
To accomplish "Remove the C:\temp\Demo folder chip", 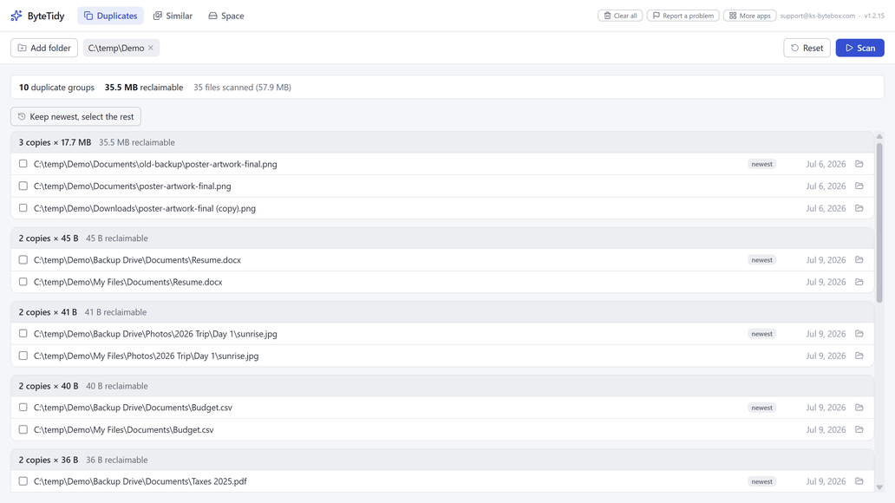I will [x=151, y=48].
